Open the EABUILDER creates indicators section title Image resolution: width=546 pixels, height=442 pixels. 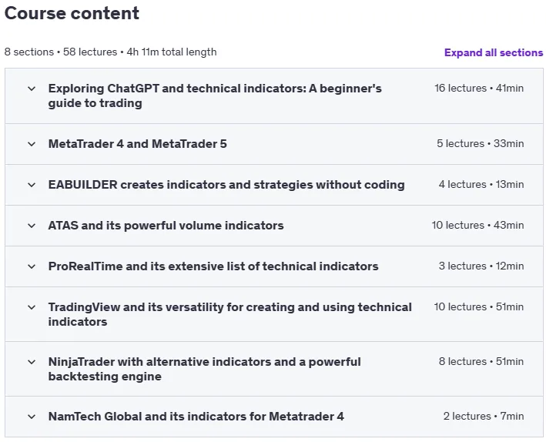226,185
